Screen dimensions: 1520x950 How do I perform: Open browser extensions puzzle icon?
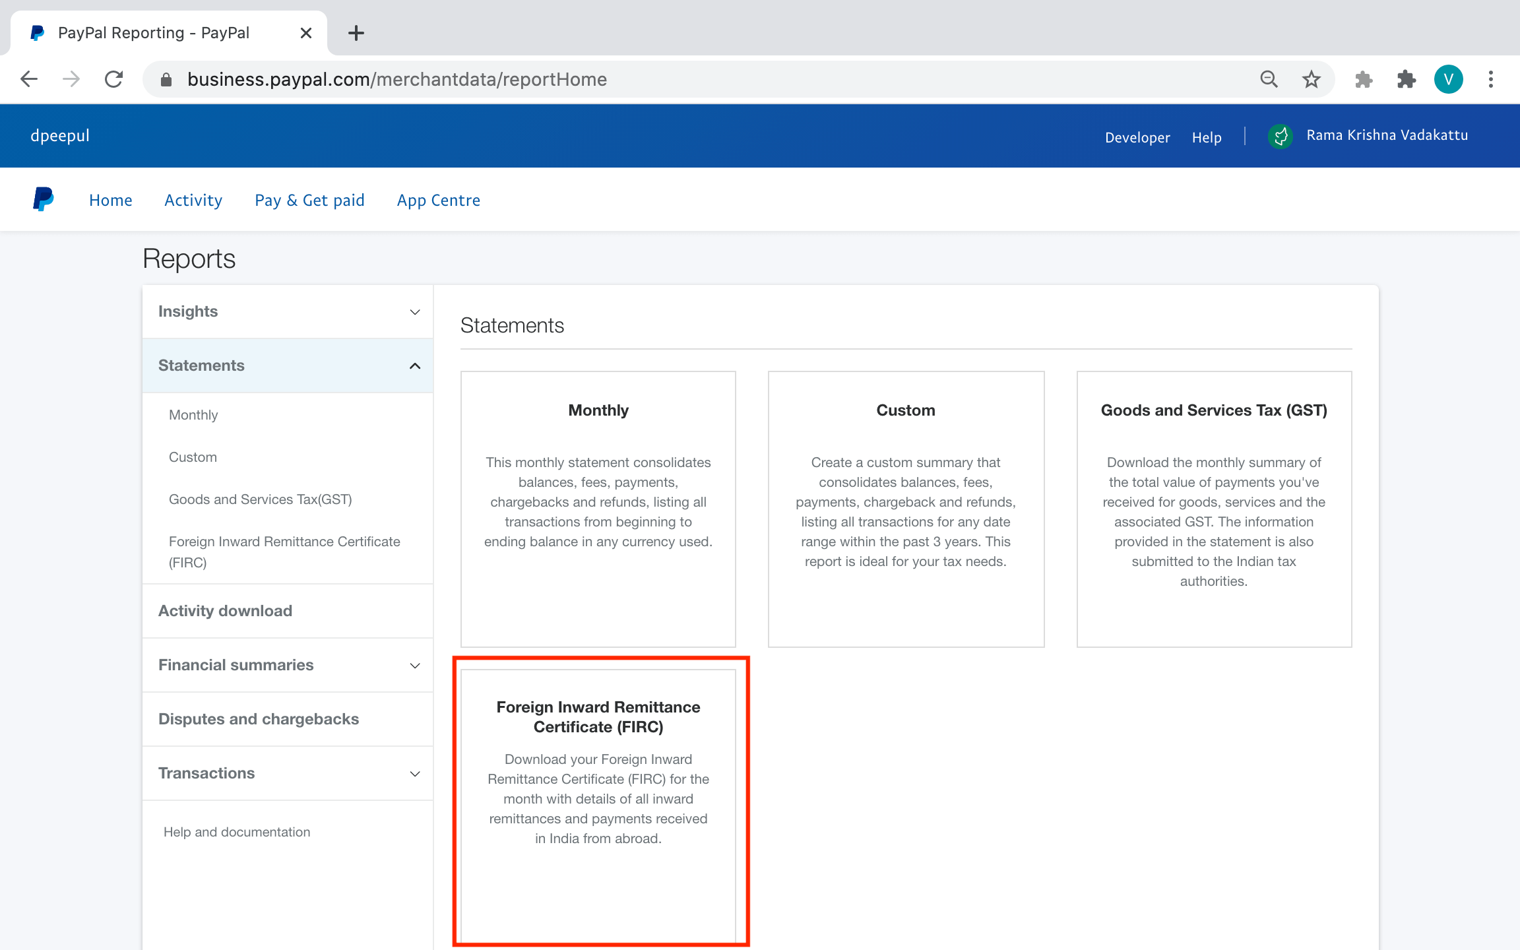click(1406, 79)
